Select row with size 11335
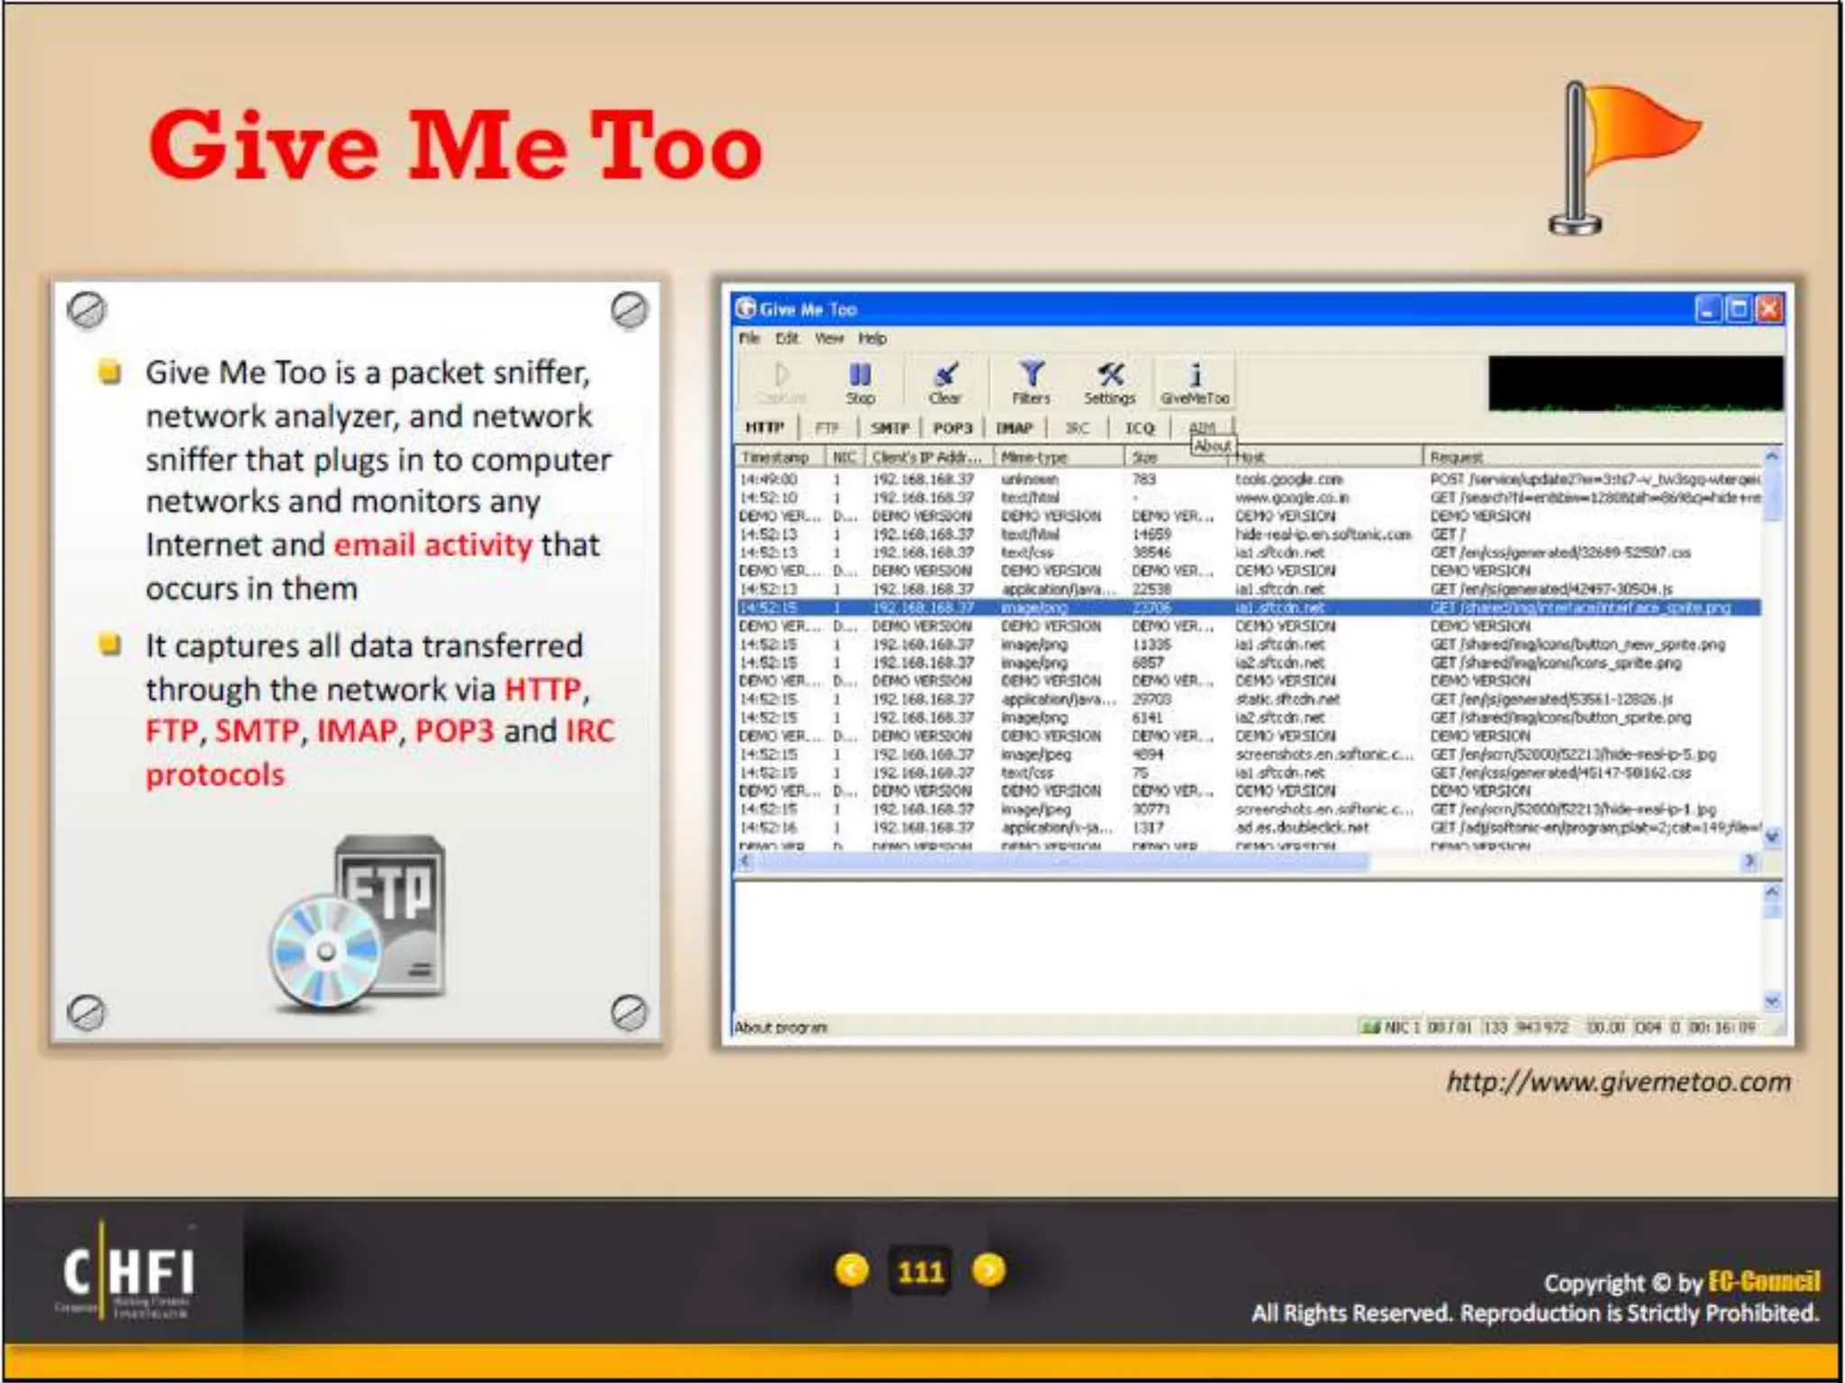This screenshot has height=1383, width=1845. click(x=1249, y=645)
